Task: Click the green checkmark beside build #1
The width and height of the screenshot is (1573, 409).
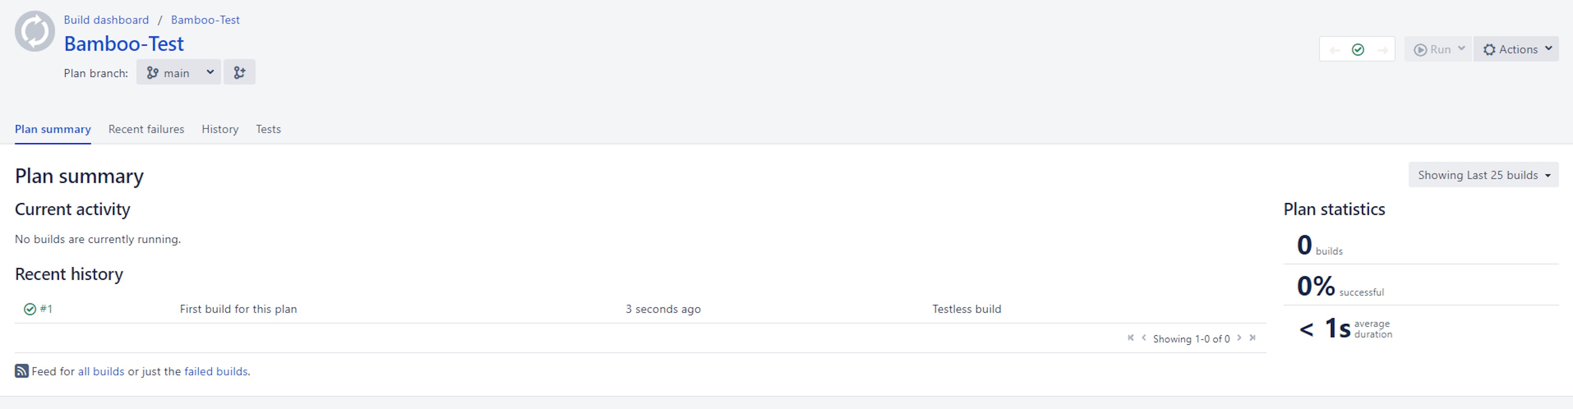Action: point(30,309)
